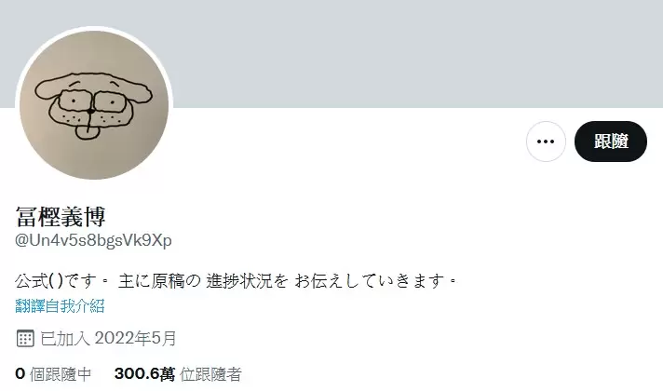663x391 pixels.
Task: Click the bold 300.6萬 follower count number
Action: click(x=144, y=374)
